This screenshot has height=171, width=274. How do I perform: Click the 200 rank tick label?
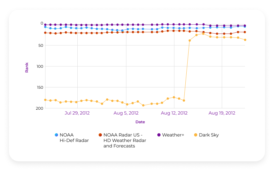39,108
